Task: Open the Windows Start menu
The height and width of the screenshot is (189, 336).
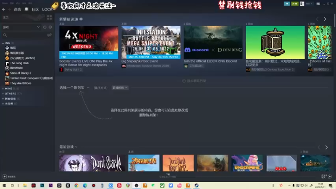Action: 4,185
